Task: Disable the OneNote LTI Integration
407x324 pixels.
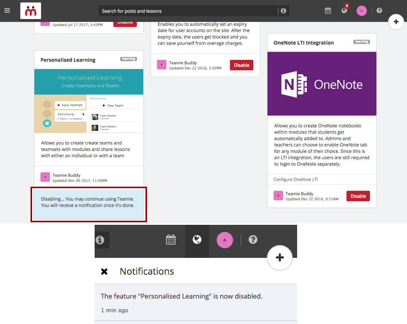Action: point(358,196)
